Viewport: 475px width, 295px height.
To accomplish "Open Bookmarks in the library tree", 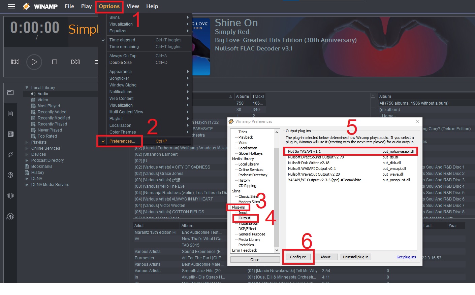I will point(42,167).
